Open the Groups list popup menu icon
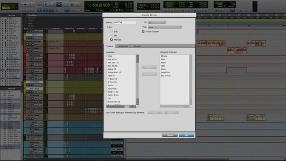The width and height of the screenshot is (286, 161). [21, 89]
